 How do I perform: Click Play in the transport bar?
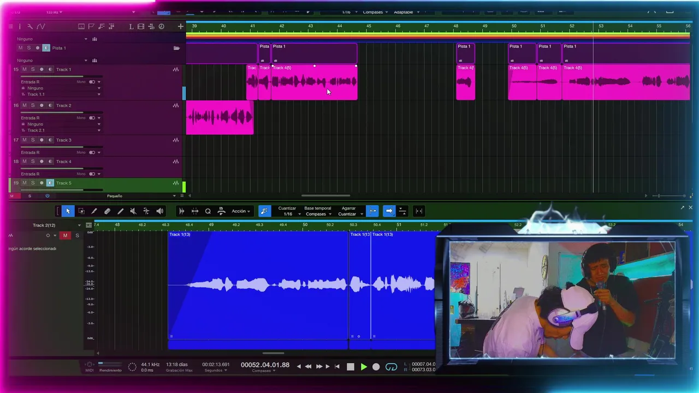pos(364,367)
